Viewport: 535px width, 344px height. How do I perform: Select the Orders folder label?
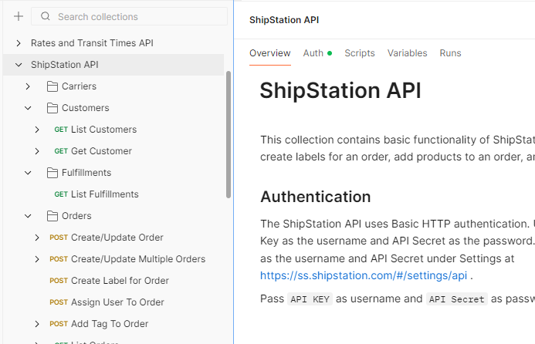tap(76, 216)
